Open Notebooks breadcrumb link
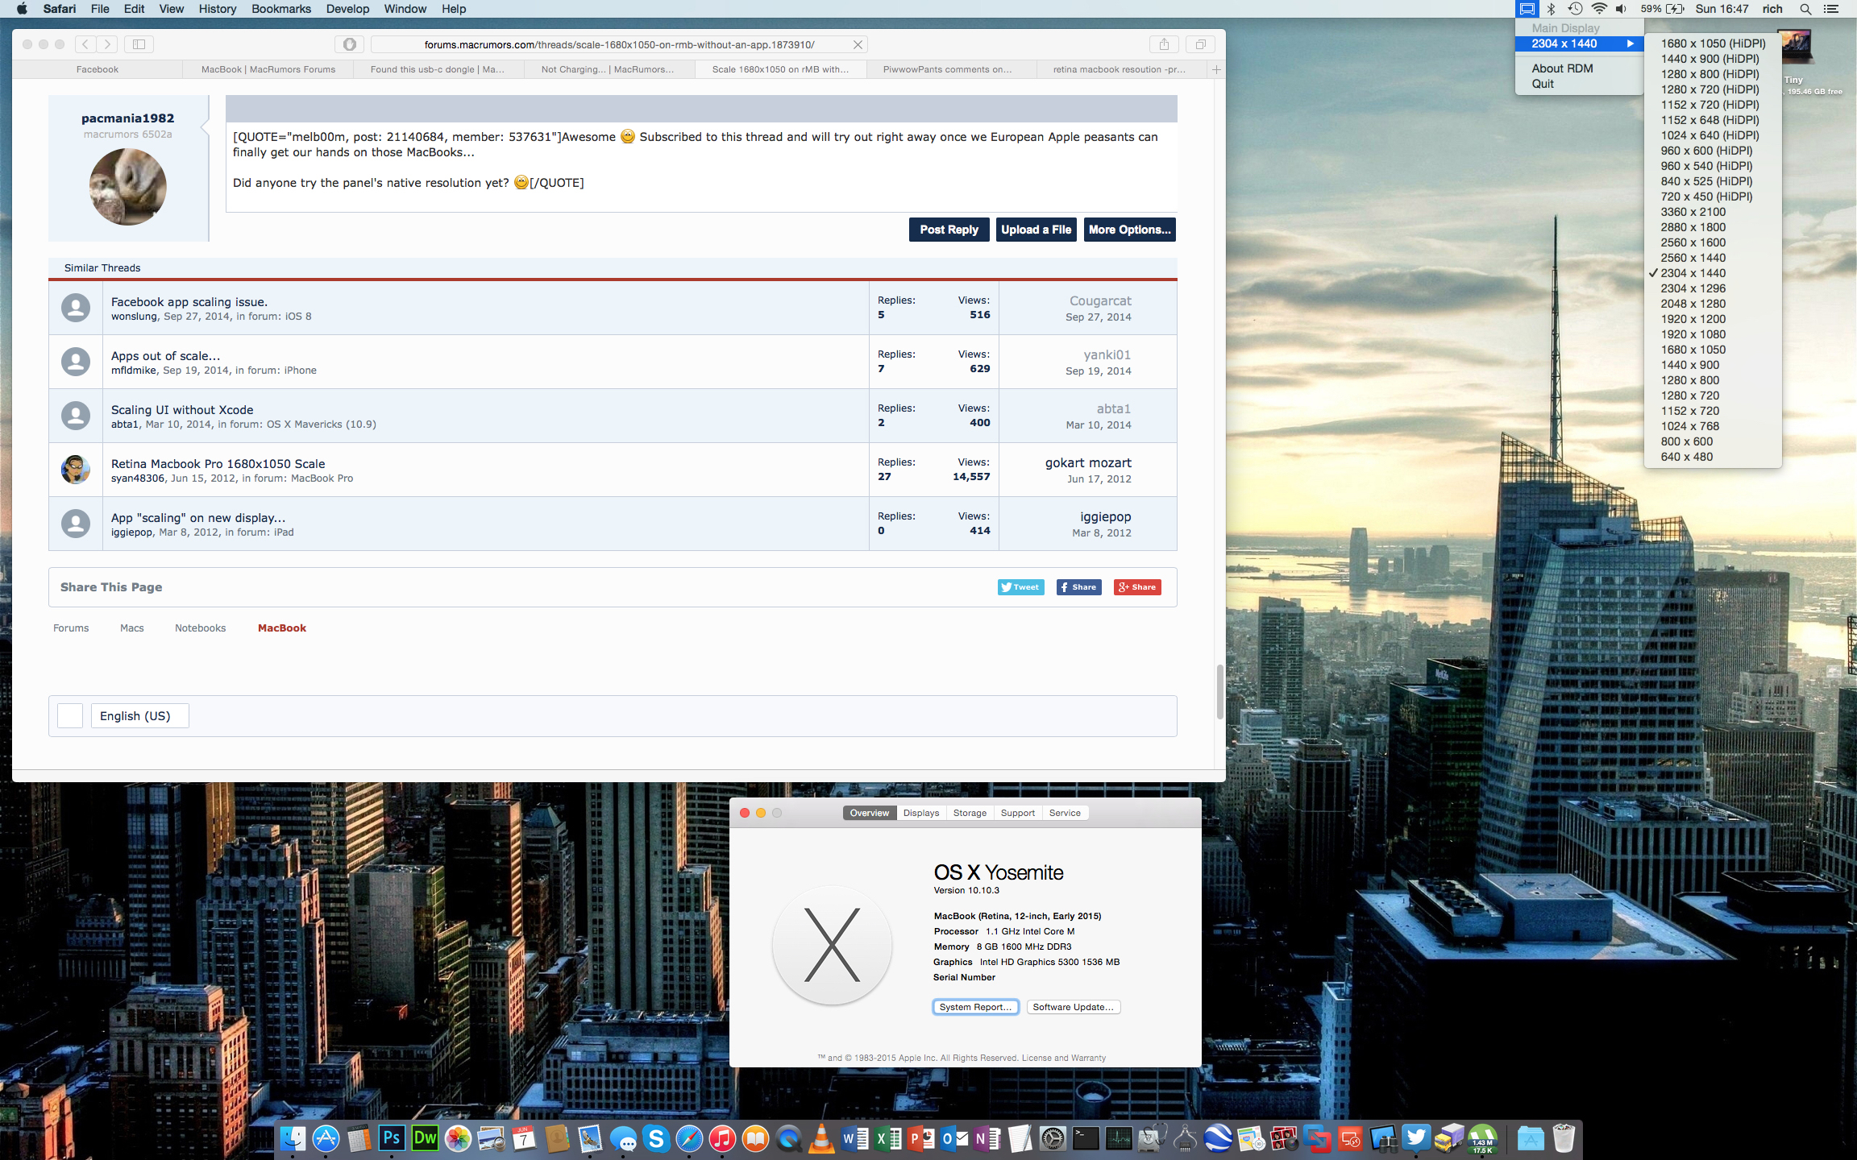This screenshot has height=1160, width=1857. click(x=200, y=628)
